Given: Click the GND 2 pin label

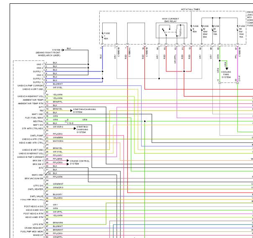Looking at the screenshot, I should (x=40, y=68).
